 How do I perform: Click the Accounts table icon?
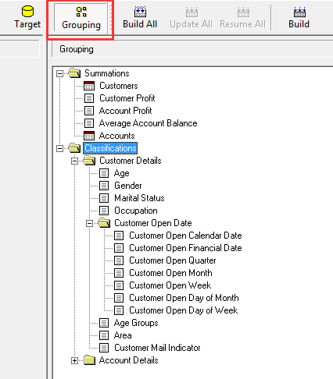tap(89, 136)
